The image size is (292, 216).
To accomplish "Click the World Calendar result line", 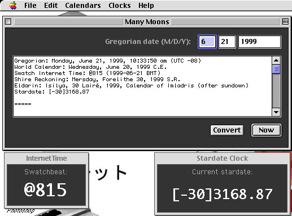I will [x=90, y=67].
